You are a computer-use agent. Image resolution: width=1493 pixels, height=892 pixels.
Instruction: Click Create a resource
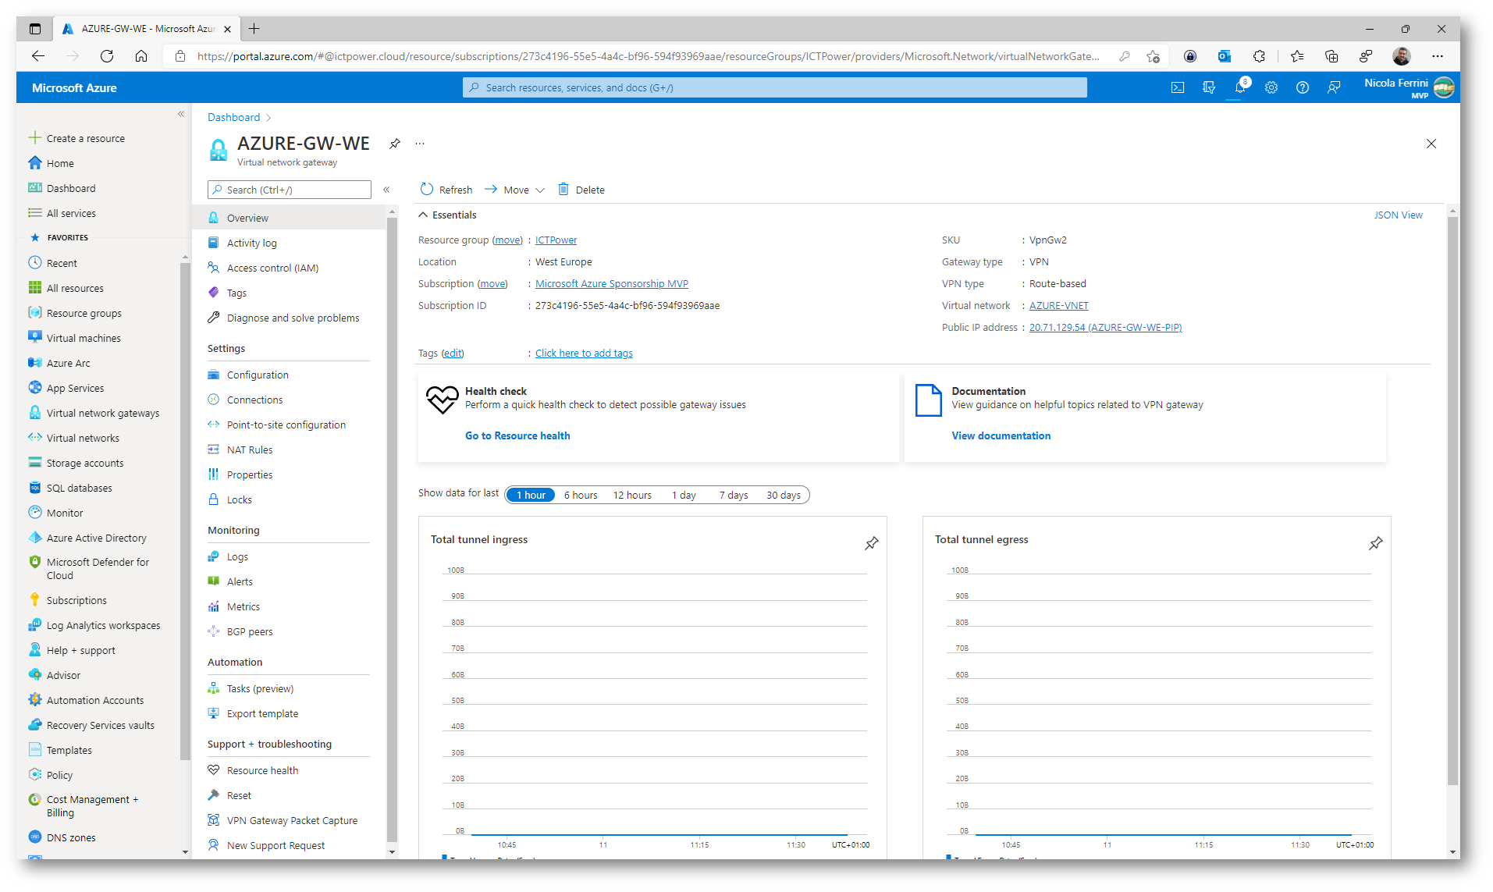(86, 138)
